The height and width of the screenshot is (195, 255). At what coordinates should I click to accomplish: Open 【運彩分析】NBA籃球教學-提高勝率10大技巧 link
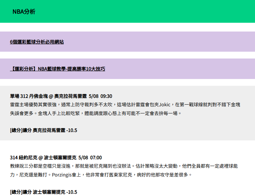pyautogui.click(x=57, y=69)
